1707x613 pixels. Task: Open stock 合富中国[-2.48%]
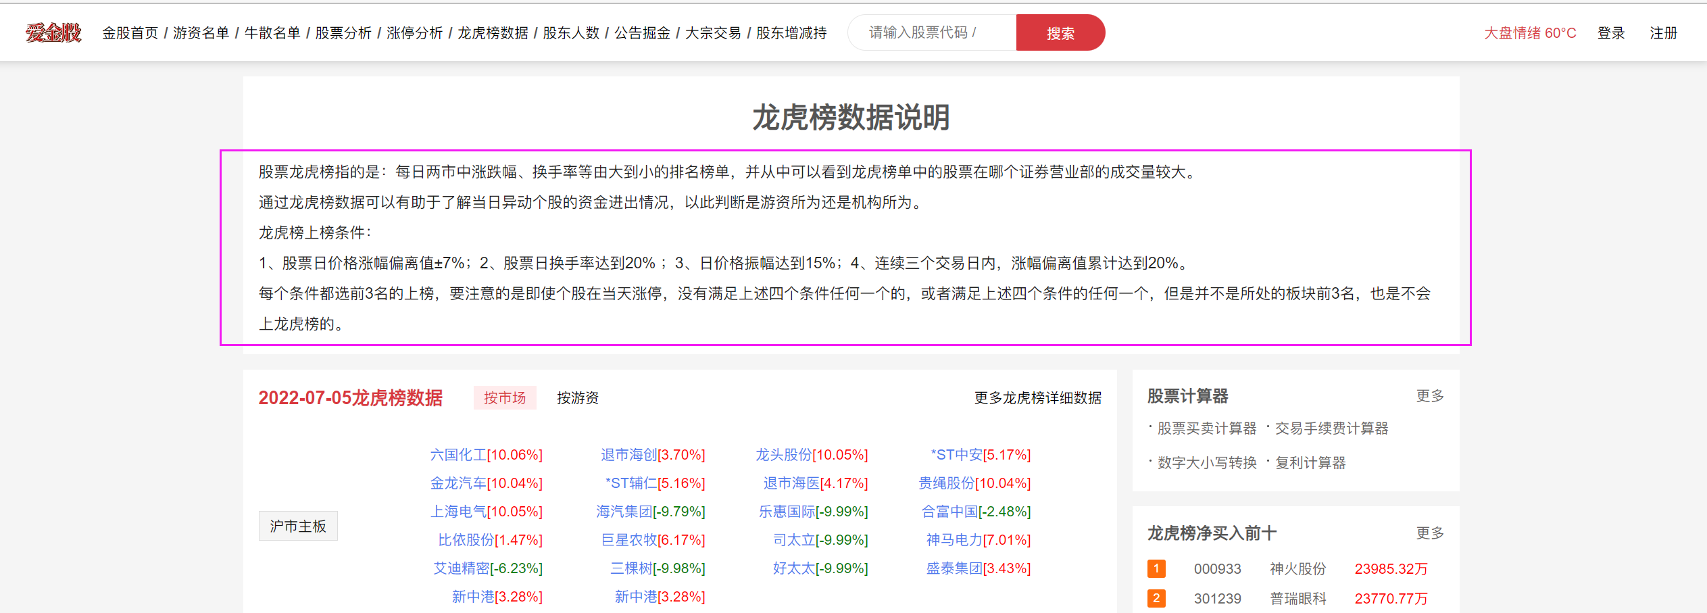[976, 512]
